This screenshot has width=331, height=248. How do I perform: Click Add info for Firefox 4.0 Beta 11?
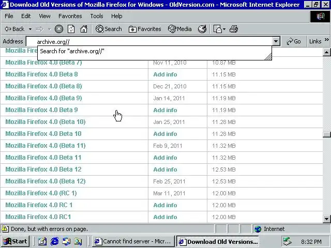pos(165,158)
